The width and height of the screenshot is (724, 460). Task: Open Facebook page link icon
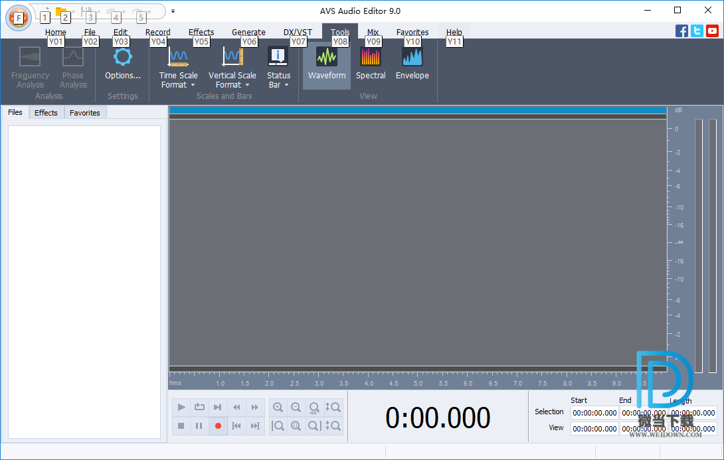pos(681,31)
